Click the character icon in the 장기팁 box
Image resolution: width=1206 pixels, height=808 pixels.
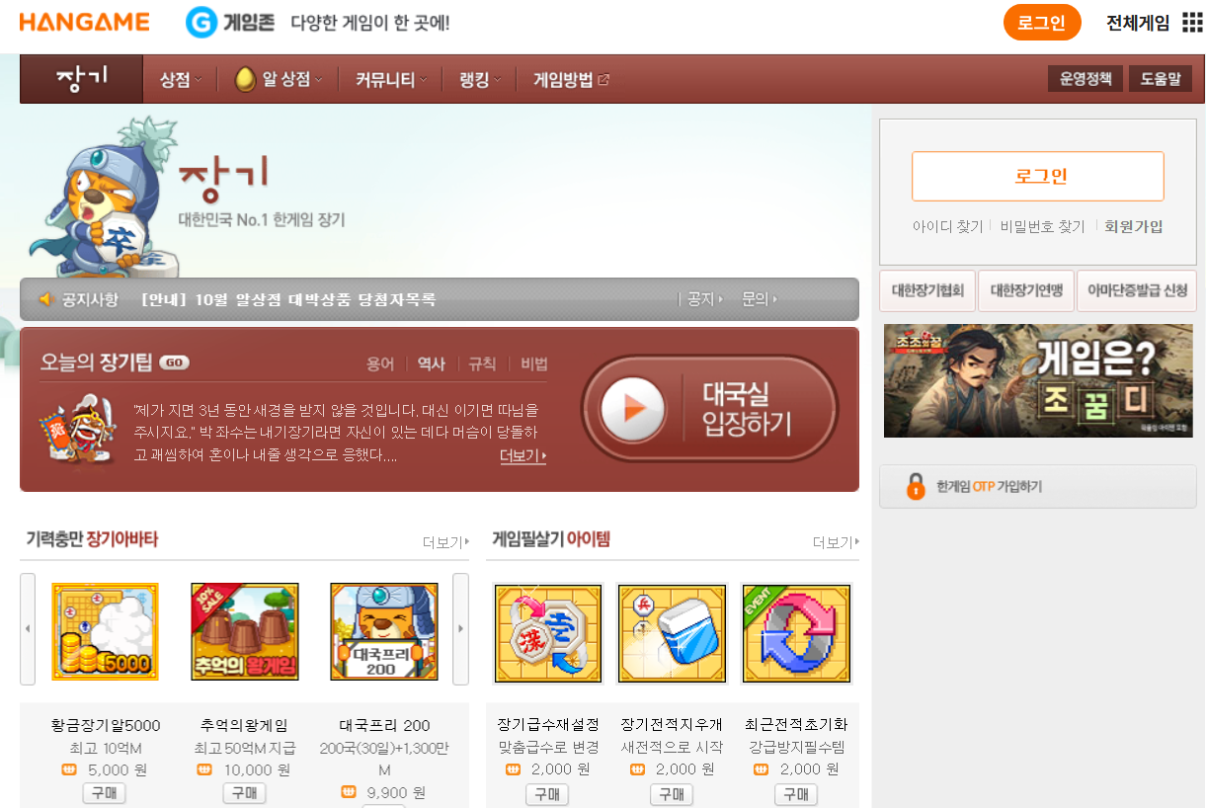[77, 429]
